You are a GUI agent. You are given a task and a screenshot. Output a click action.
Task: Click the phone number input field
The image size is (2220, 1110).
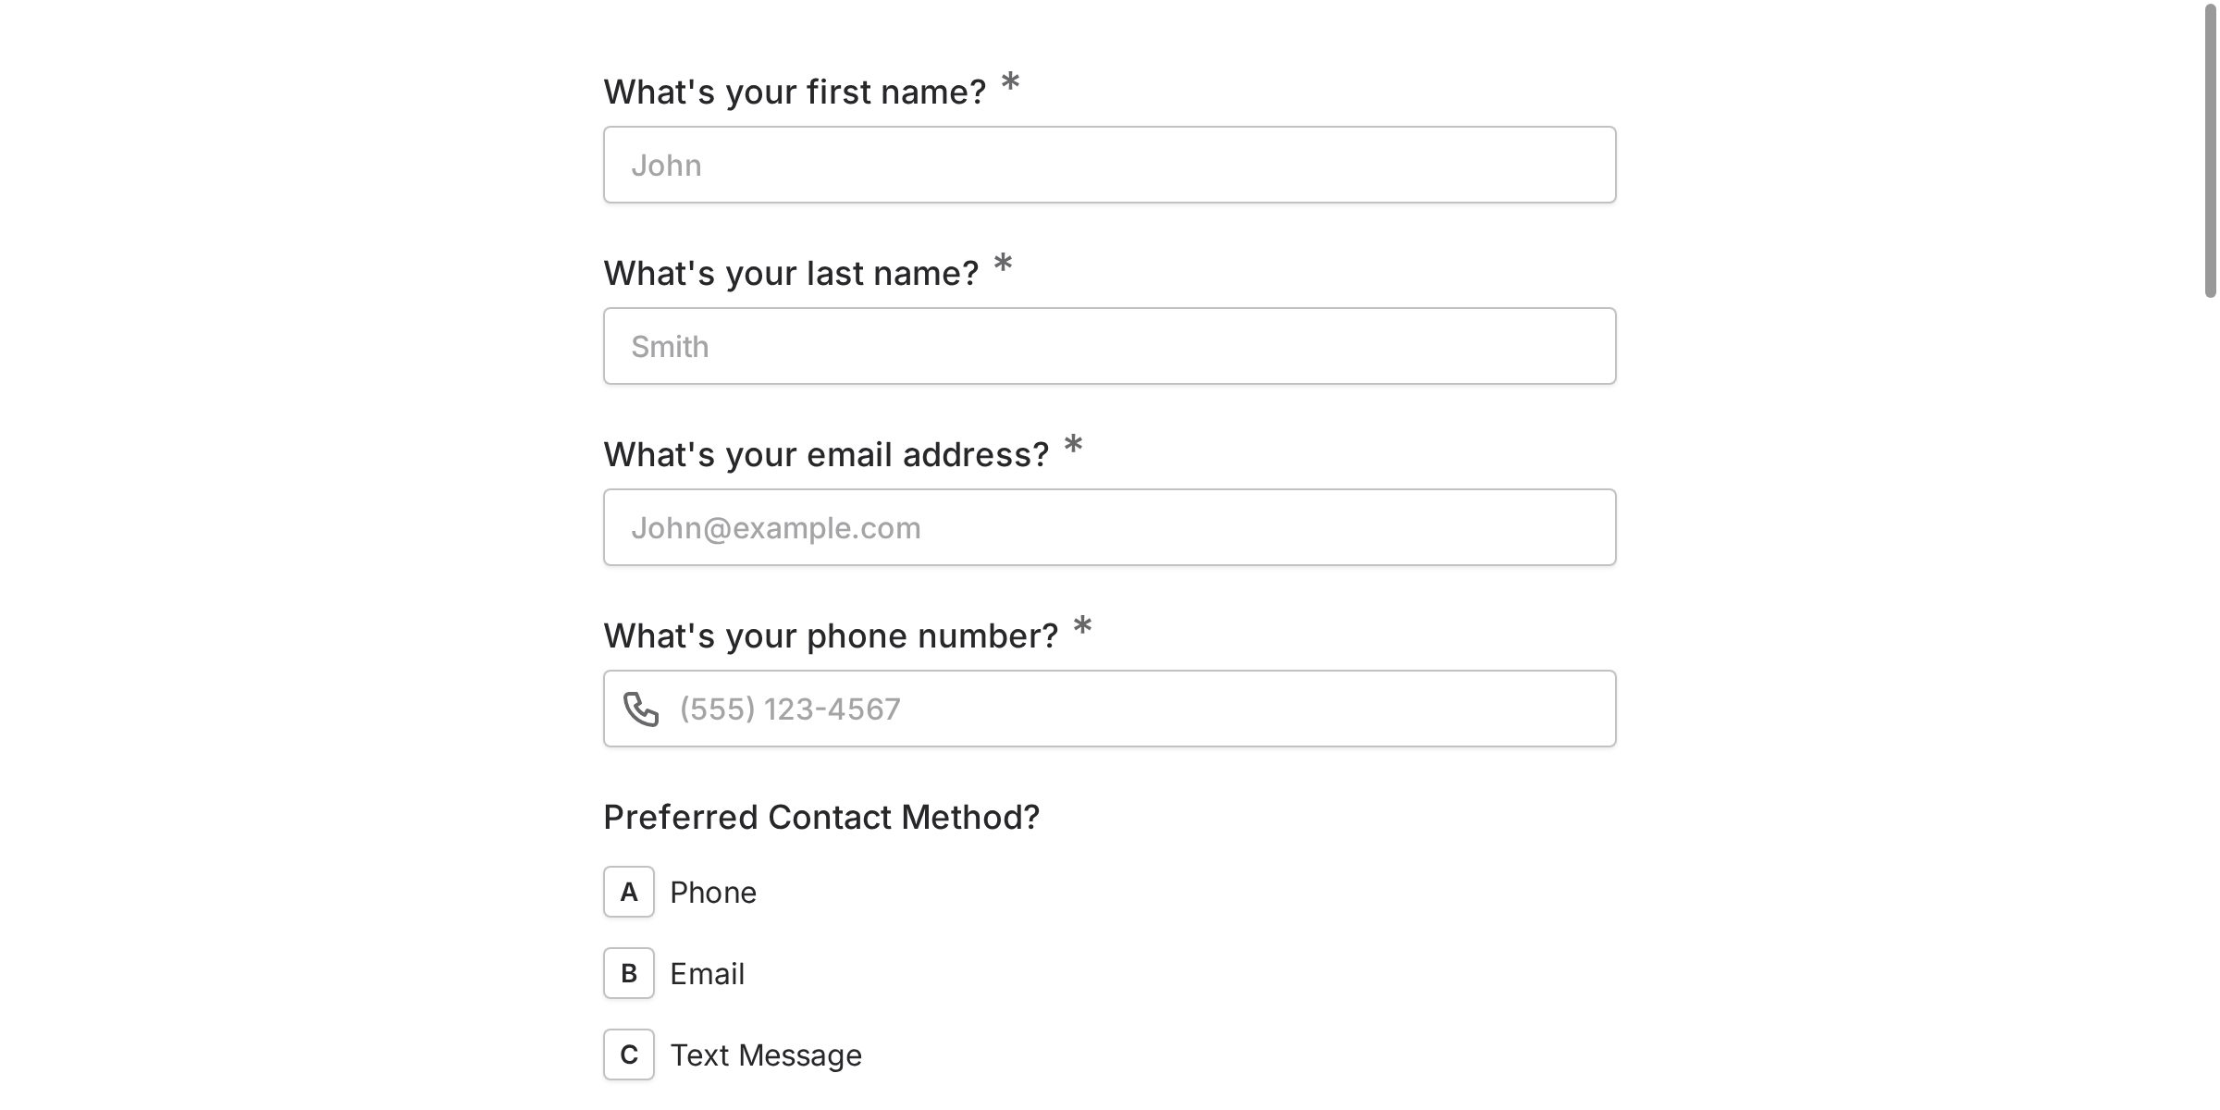coord(1110,709)
